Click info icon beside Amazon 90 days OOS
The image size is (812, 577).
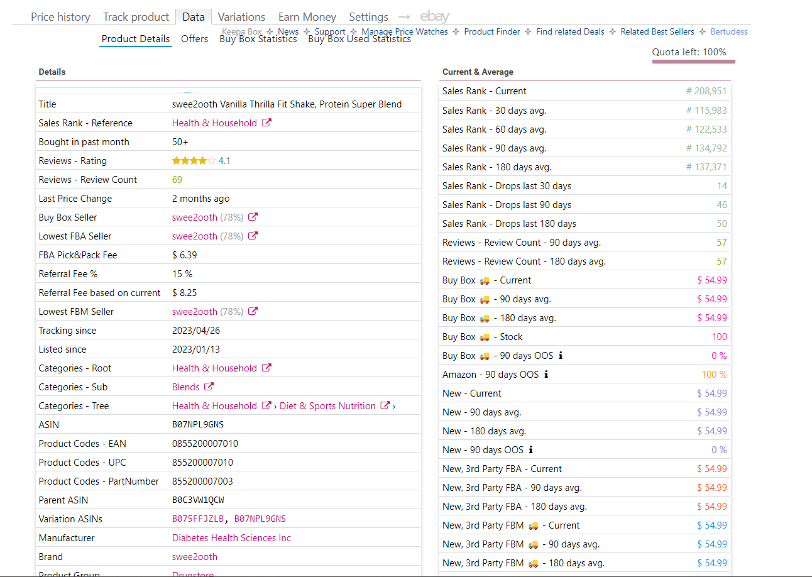point(546,374)
